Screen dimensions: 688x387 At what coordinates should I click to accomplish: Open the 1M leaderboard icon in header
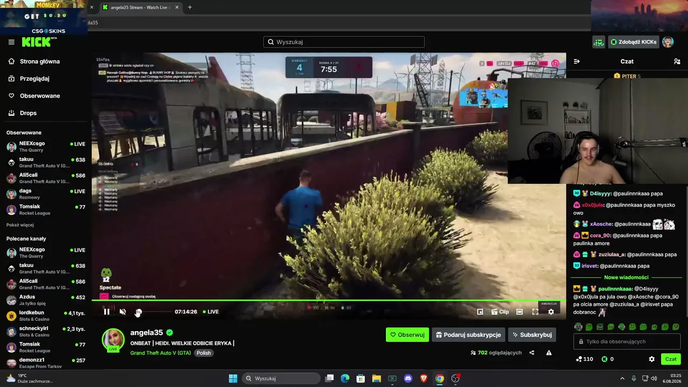[x=599, y=42]
